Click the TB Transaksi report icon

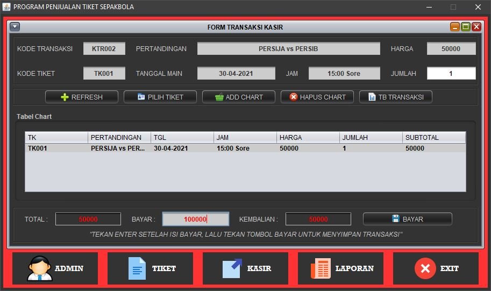click(372, 97)
